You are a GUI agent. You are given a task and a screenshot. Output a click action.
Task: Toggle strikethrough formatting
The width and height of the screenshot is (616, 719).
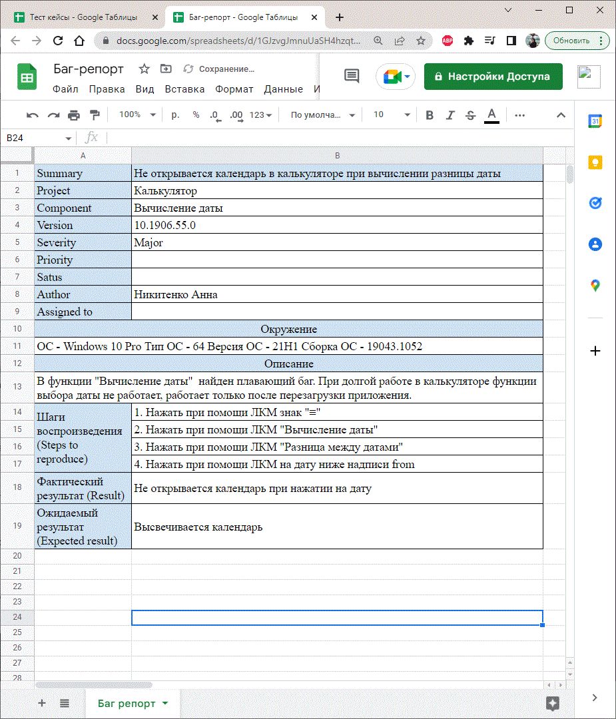coord(470,115)
